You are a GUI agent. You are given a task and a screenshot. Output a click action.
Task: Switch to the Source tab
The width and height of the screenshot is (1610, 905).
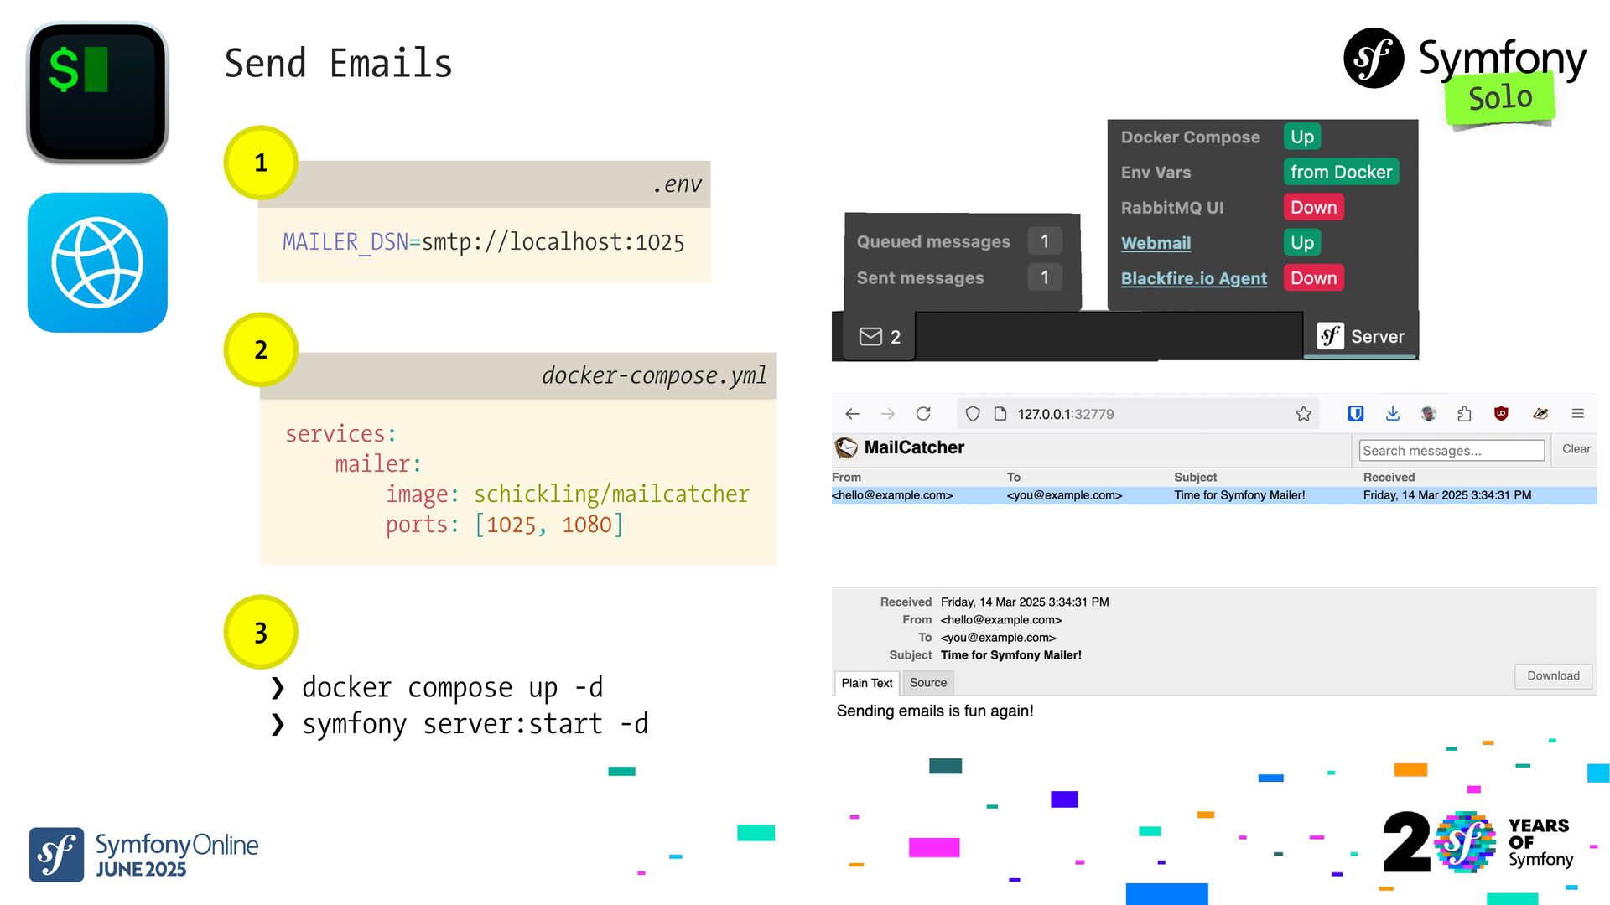coord(927,683)
